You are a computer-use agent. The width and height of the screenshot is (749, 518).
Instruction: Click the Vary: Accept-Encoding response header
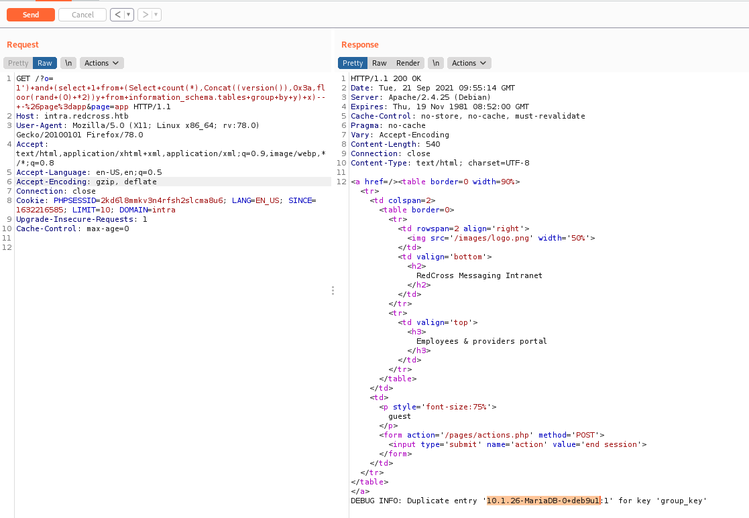tap(400, 135)
